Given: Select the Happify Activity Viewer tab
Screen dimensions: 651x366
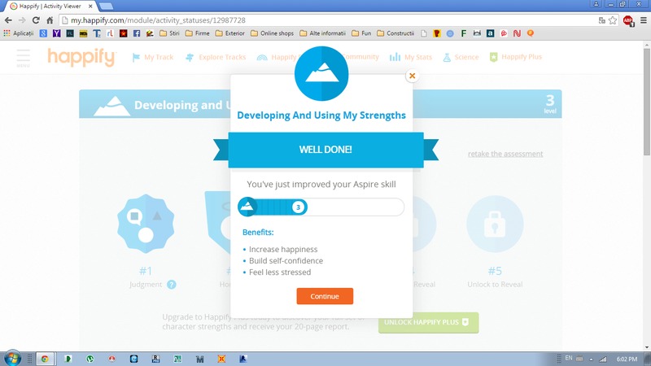Looking at the screenshot, I should [x=50, y=7].
